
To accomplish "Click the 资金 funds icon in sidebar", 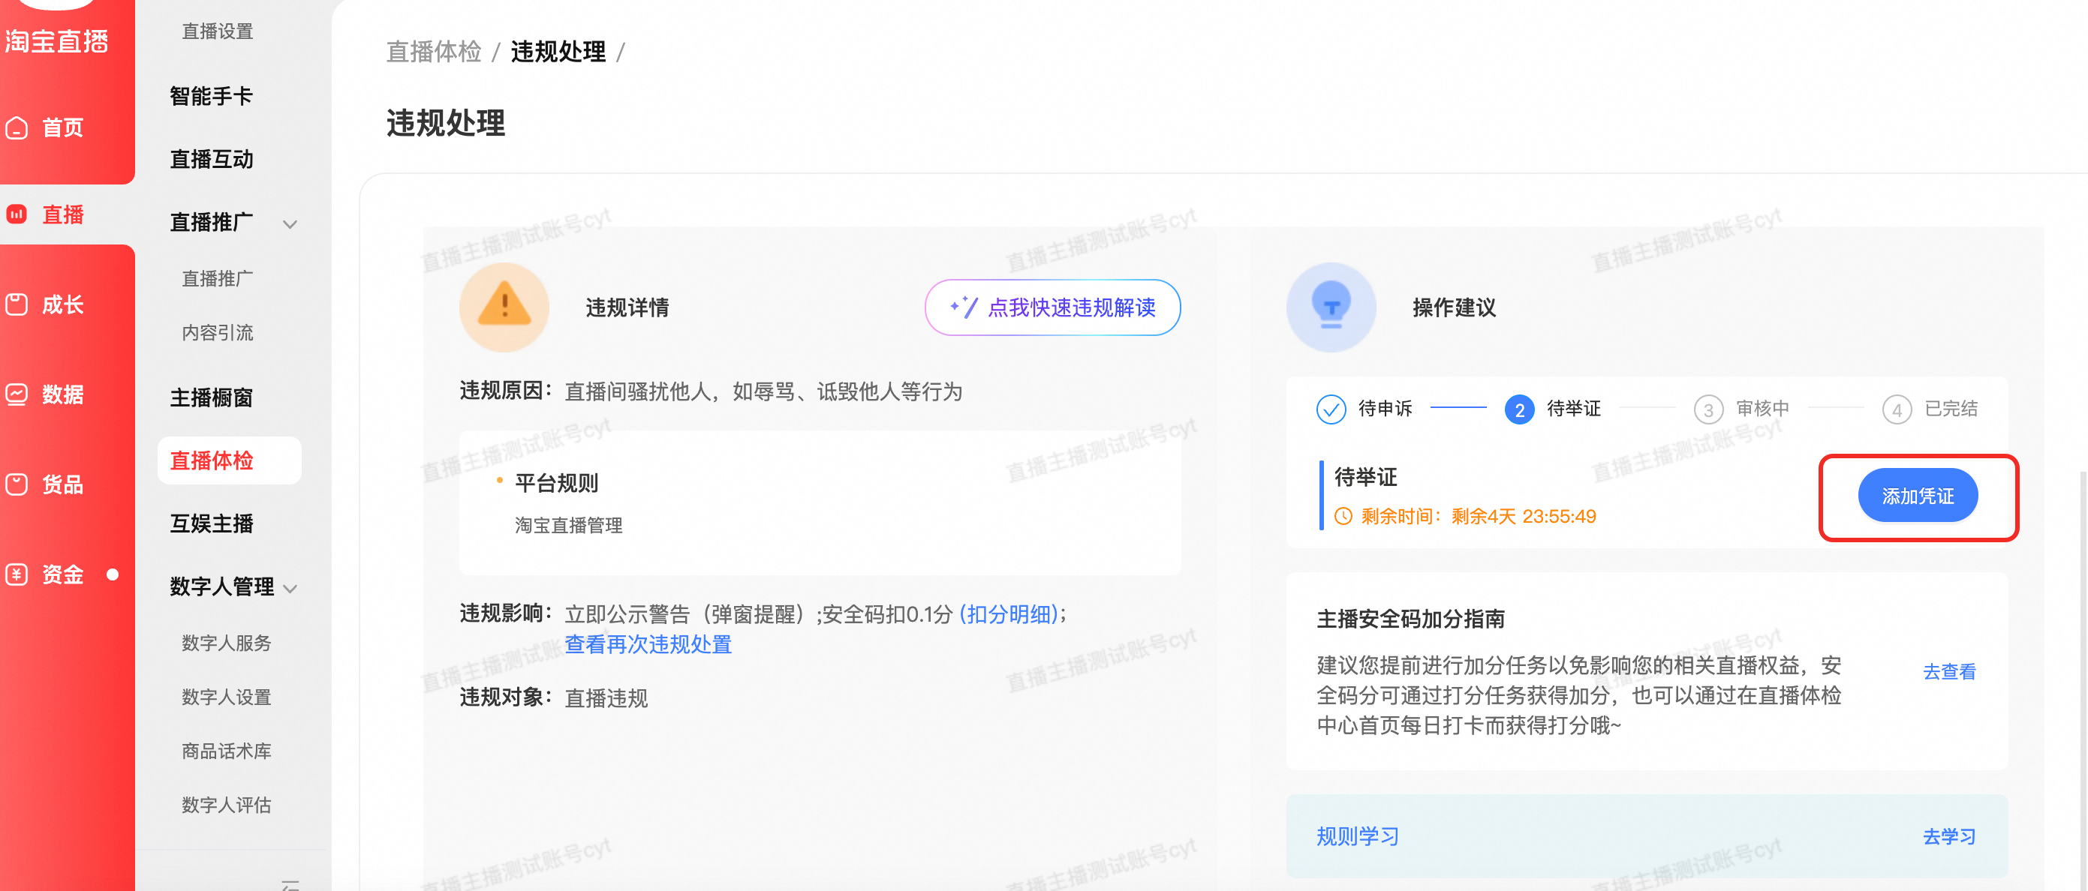I will tap(17, 574).
